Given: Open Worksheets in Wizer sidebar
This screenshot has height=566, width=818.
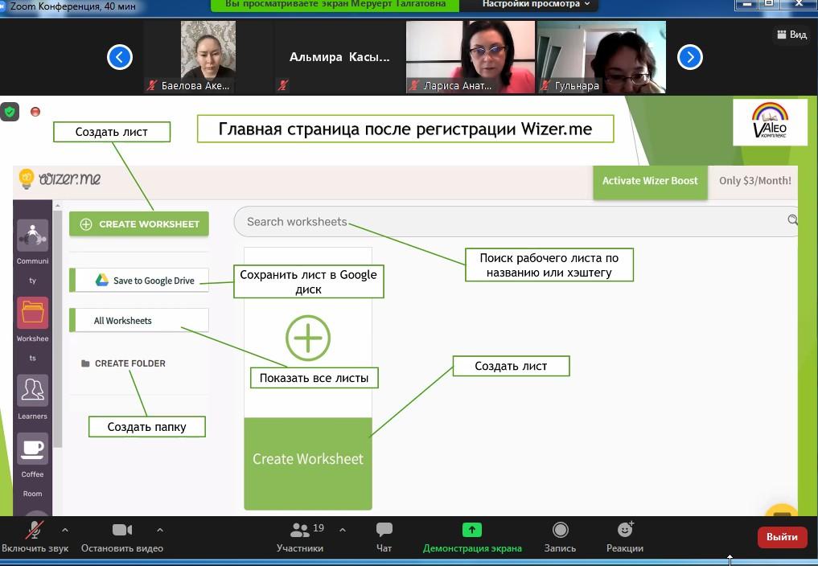Looking at the screenshot, I should (32, 329).
